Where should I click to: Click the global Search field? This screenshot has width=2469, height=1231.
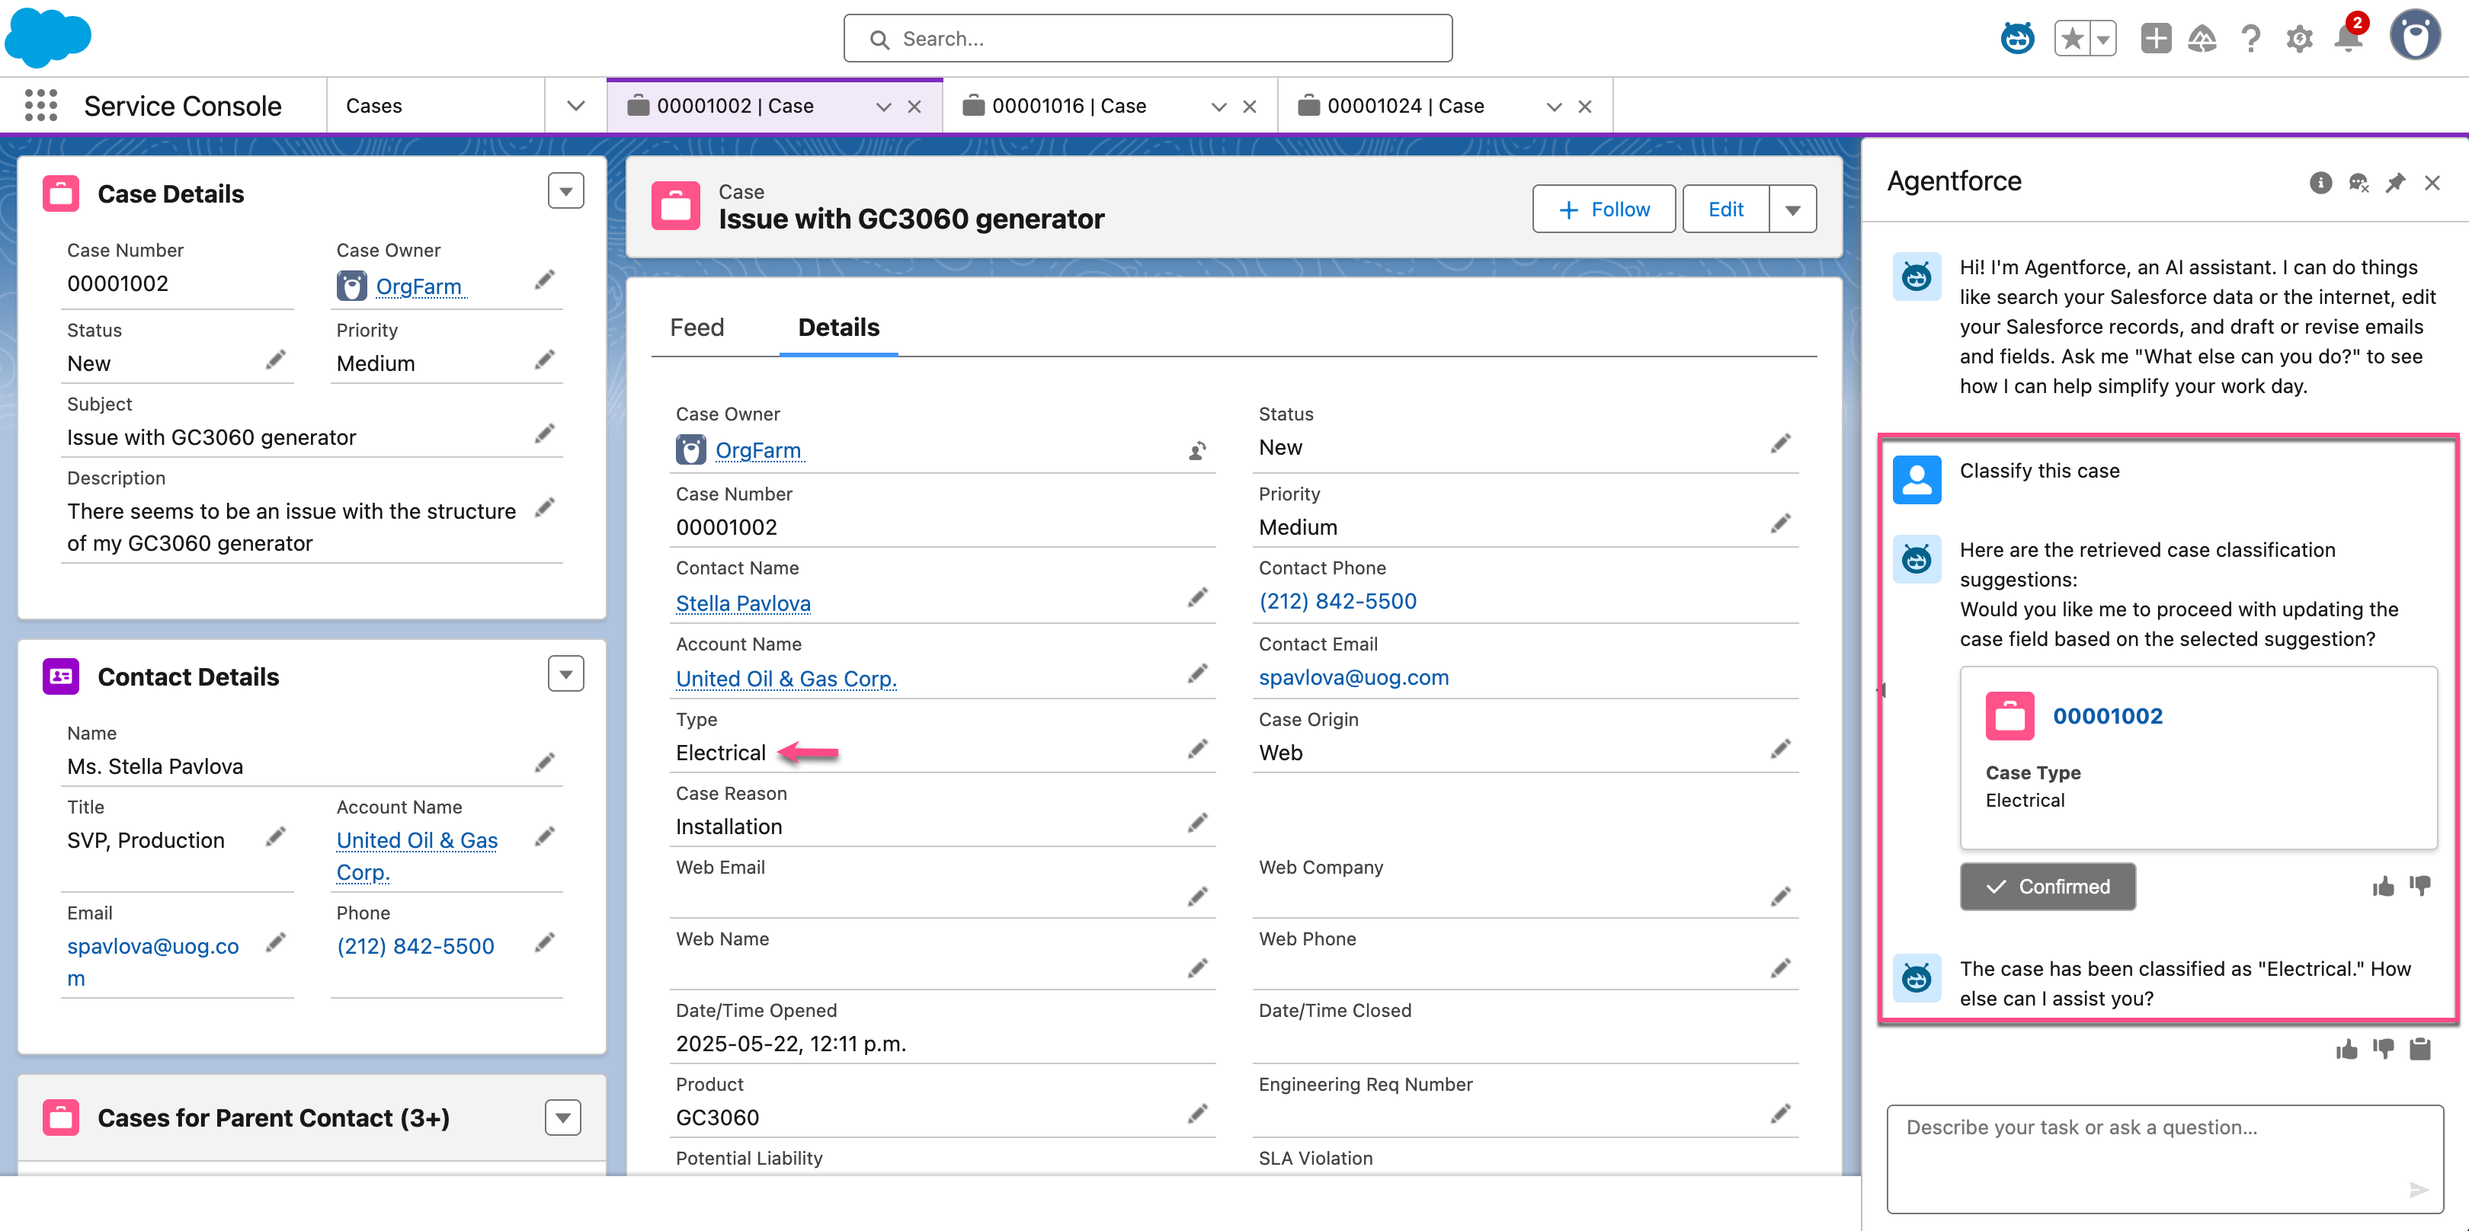[x=1148, y=38]
